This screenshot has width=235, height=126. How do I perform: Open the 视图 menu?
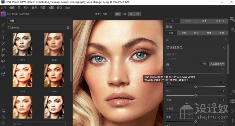(51, 8)
